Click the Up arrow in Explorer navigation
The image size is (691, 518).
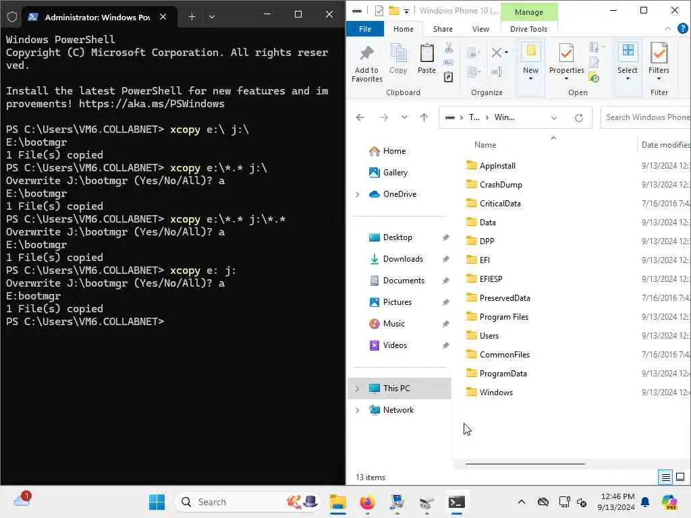point(424,117)
